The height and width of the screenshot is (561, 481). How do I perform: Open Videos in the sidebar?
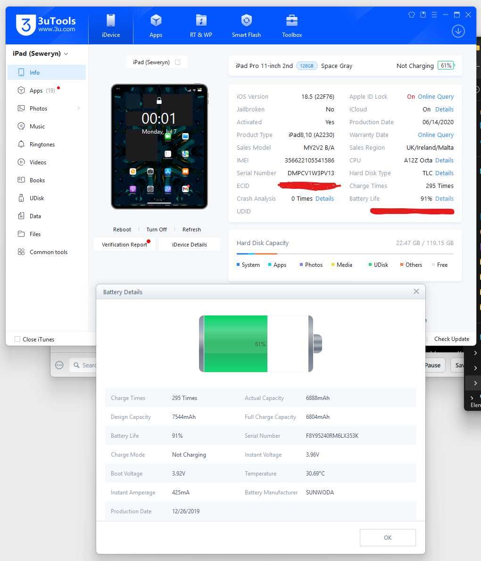coord(47,162)
